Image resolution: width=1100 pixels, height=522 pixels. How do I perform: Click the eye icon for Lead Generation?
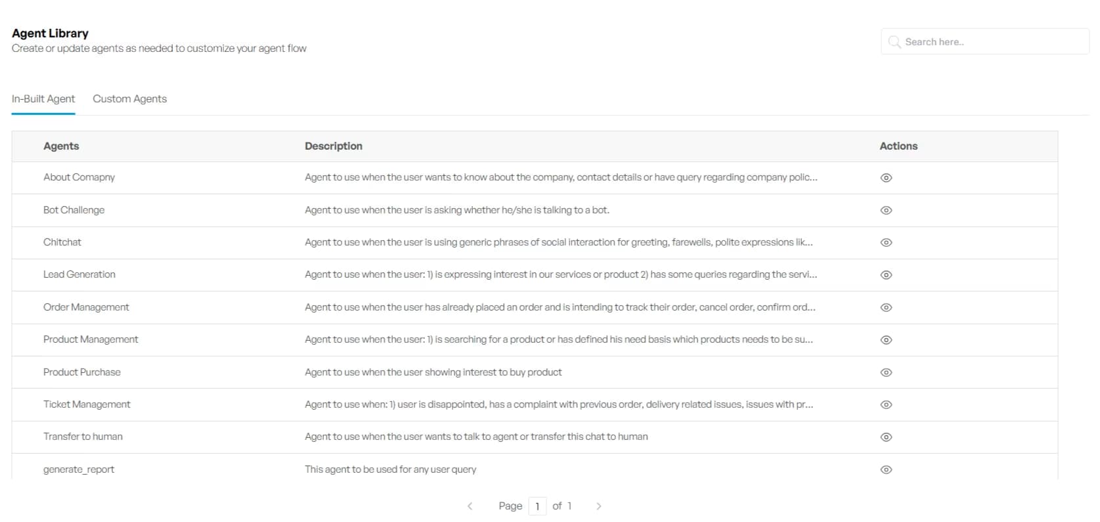(886, 275)
